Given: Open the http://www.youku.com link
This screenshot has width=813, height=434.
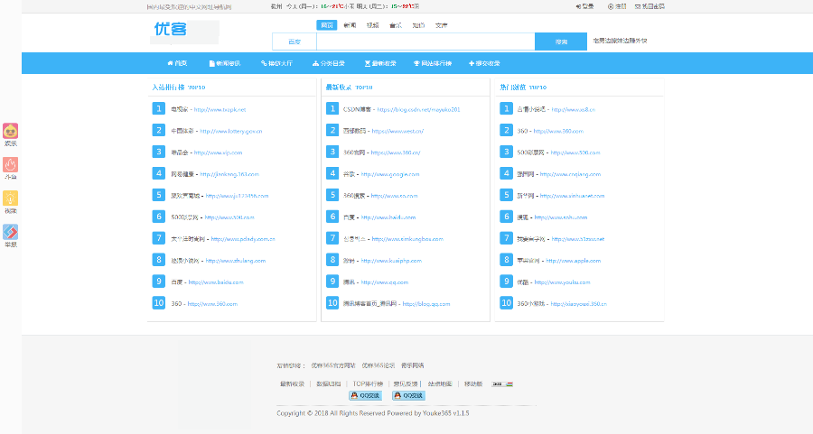Looking at the screenshot, I should [x=563, y=282].
